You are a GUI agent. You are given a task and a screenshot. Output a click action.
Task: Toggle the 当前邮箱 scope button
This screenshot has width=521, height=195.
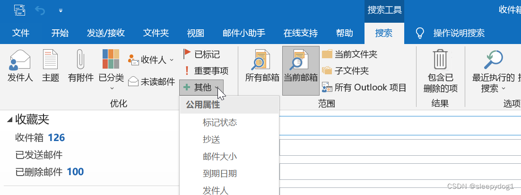[x=301, y=71]
